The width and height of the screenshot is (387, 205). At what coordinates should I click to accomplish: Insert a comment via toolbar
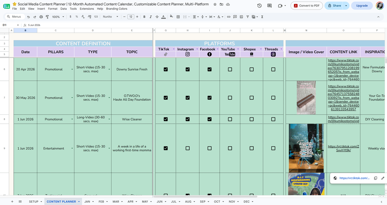(235, 17)
